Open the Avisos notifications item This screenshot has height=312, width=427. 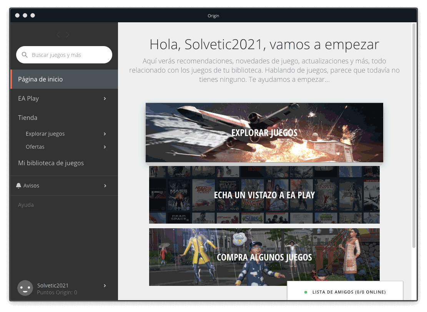[x=64, y=186]
